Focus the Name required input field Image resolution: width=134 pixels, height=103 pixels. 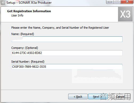[67, 39]
